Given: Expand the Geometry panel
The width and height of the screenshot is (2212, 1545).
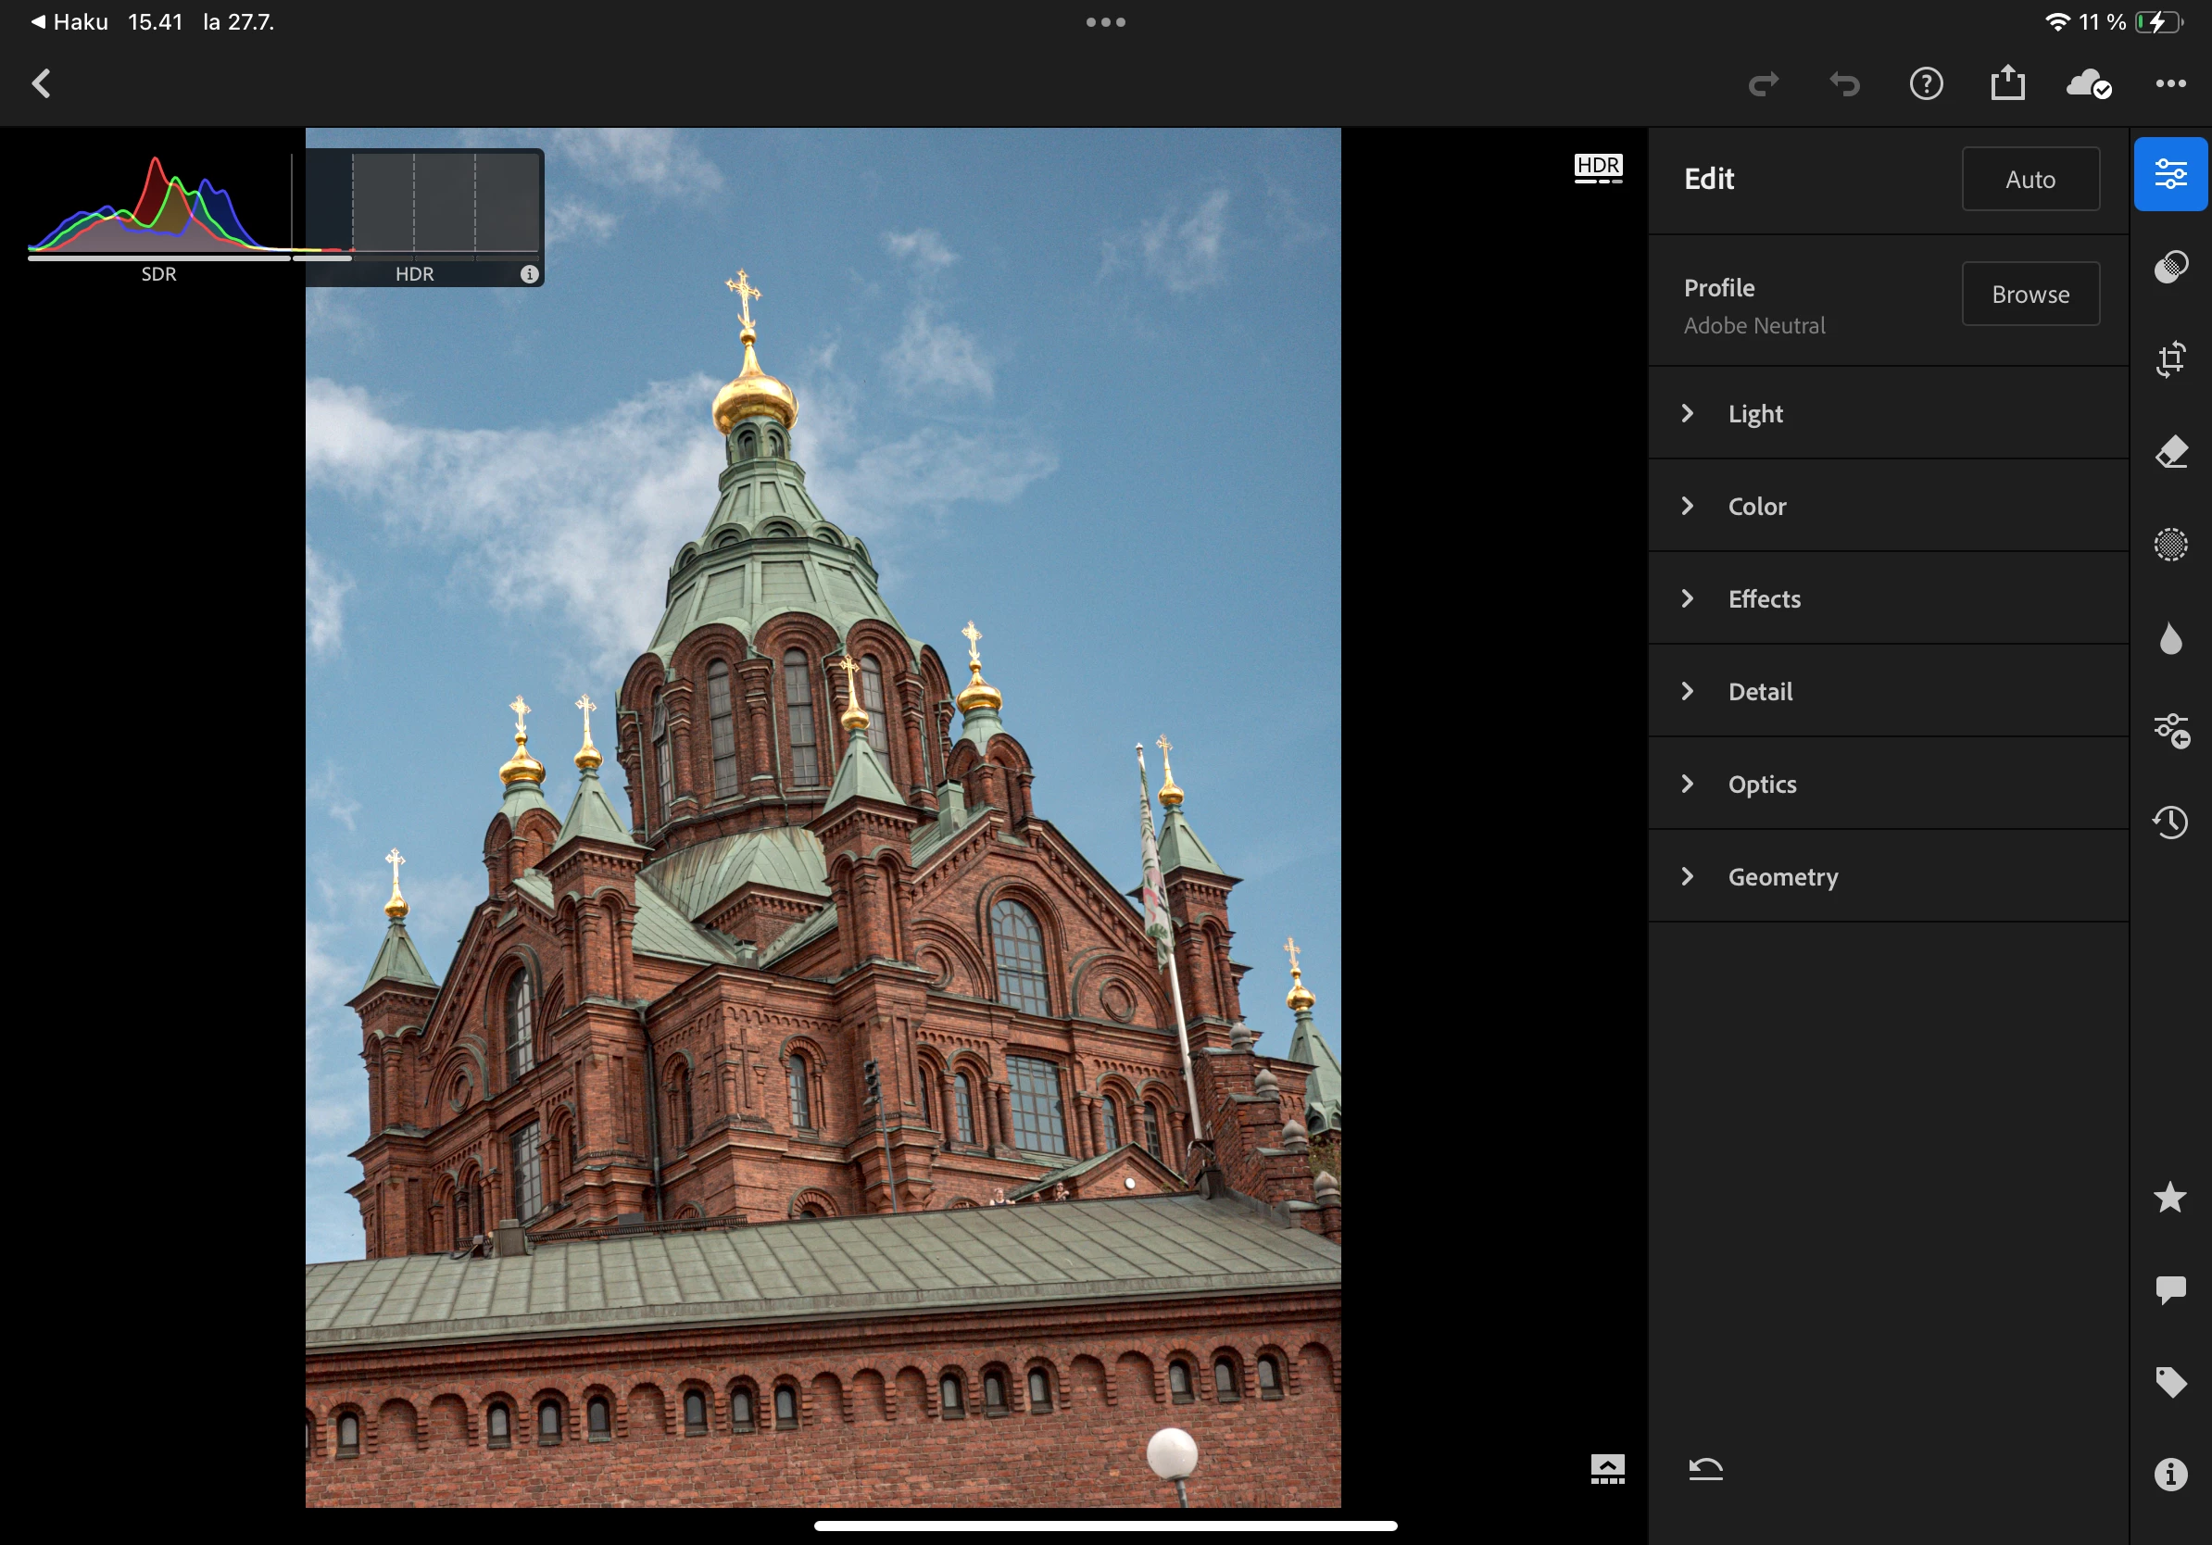Looking at the screenshot, I should 1782,876.
